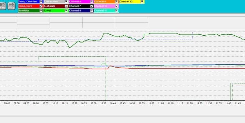The image size is (245, 123).
Task: Click the 11:05 time axis label
Action: point(161,103)
